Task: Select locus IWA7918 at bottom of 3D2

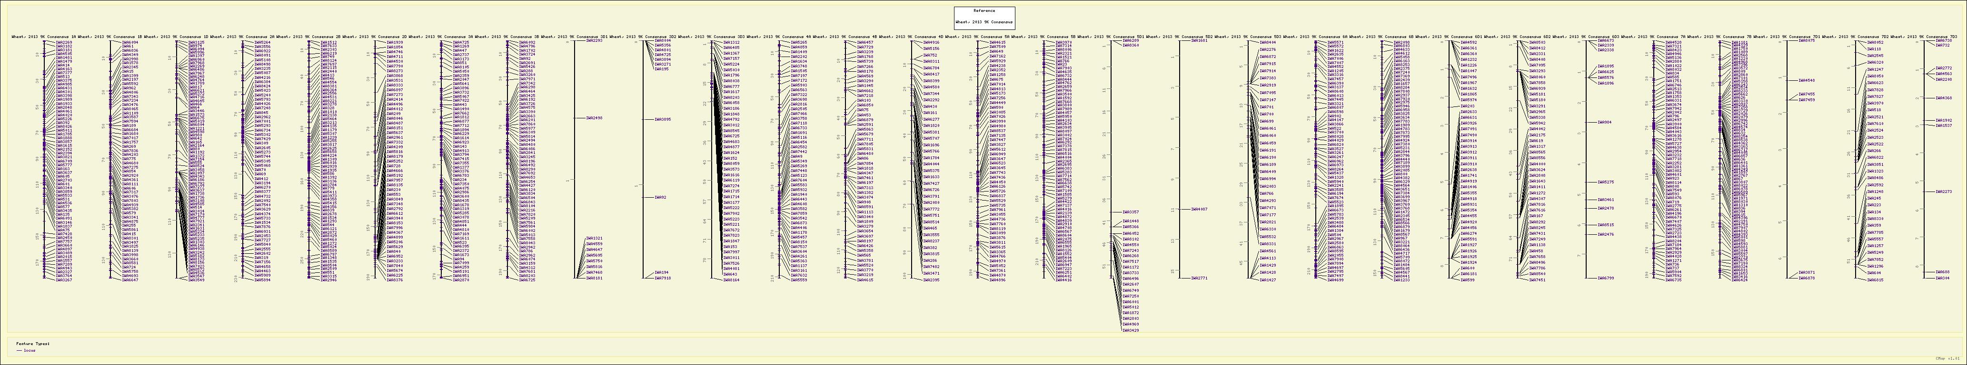Action: (663, 278)
